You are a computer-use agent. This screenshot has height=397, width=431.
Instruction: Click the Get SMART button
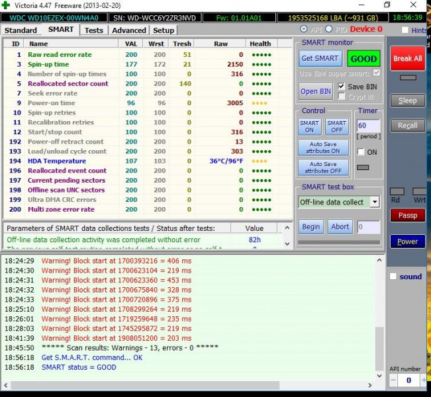coord(320,58)
